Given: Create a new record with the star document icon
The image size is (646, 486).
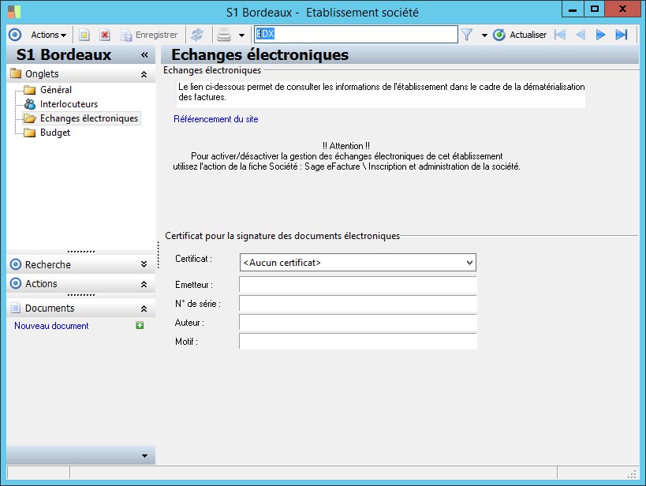Looking at the screenshot, I should tap(84, 35).
